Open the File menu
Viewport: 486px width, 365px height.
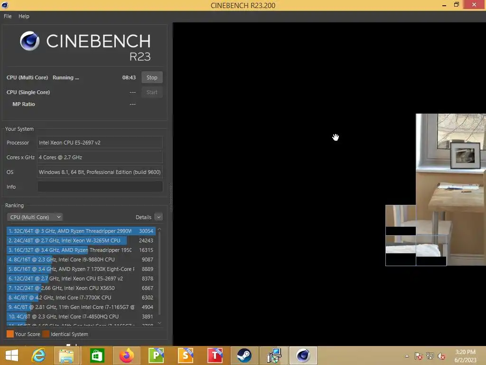pos(8,16)
